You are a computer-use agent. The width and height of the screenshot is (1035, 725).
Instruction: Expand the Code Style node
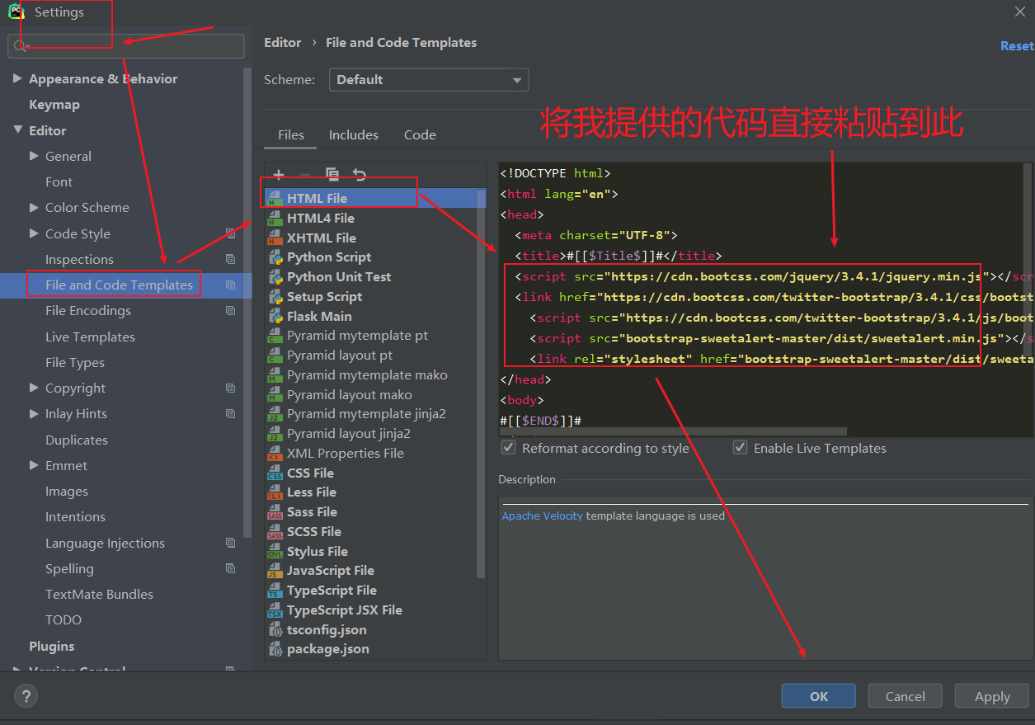[x=34, y=233]
